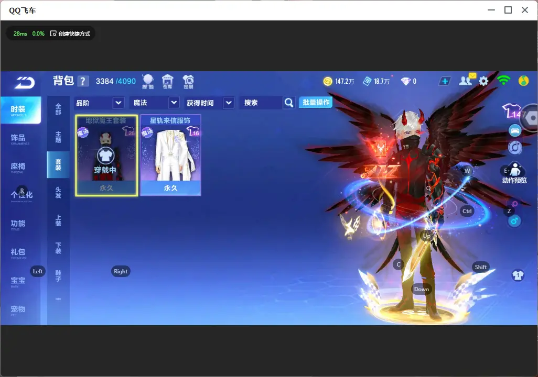Image resolution: width=538 pixels, height=377 pixels.
Task: Click the back arrow logo icon
Action: coord(24,83)
